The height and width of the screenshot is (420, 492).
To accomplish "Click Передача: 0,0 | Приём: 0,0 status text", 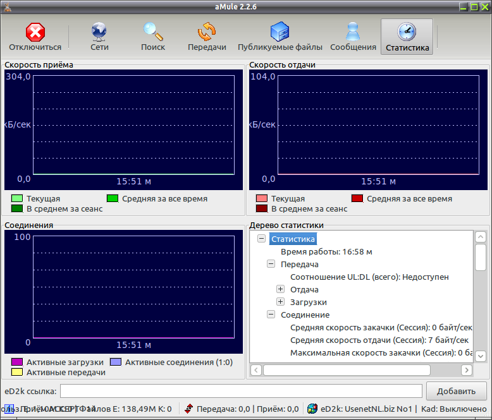I will pyautogui.click(x=247, y=409).
